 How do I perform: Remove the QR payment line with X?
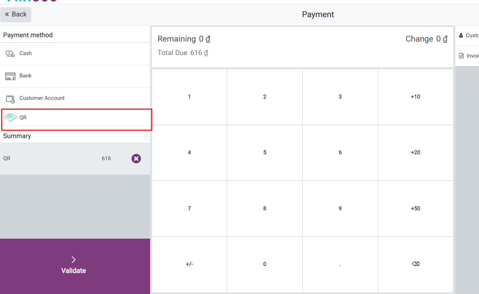136,159
